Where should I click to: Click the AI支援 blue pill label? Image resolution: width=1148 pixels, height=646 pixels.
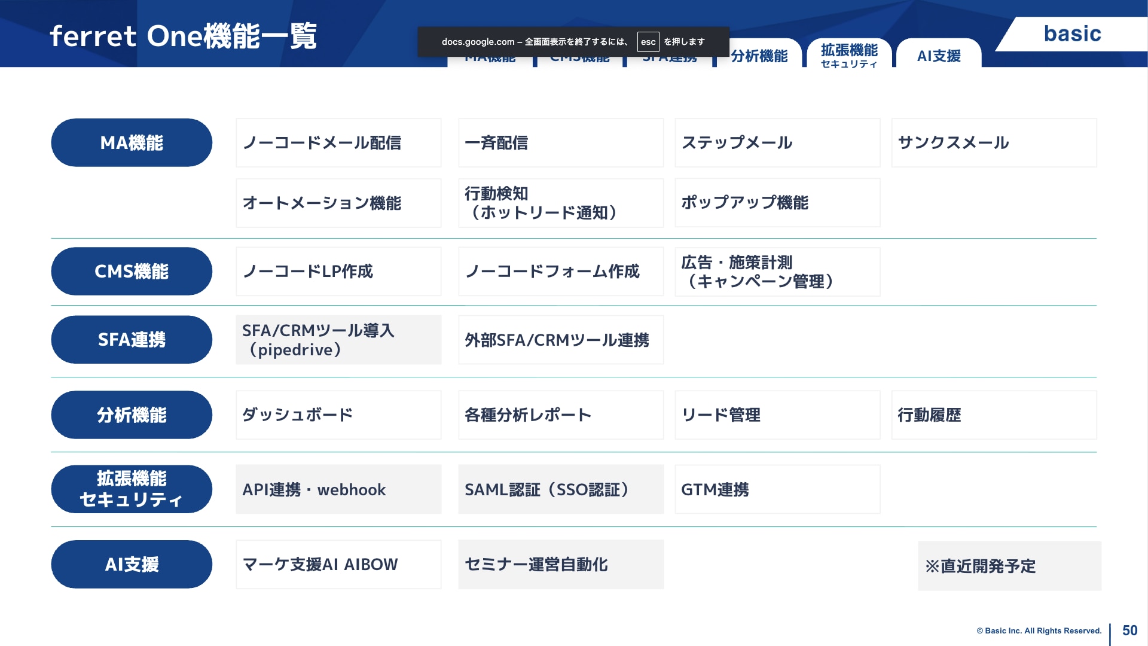[x=132, y=565]
